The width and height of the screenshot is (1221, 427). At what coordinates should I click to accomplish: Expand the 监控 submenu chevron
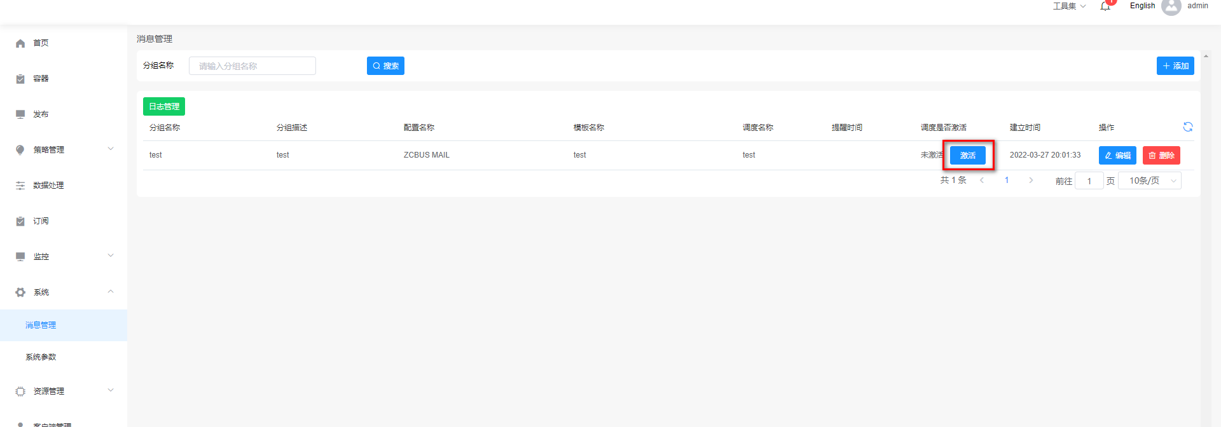click(x=111, y=256)
